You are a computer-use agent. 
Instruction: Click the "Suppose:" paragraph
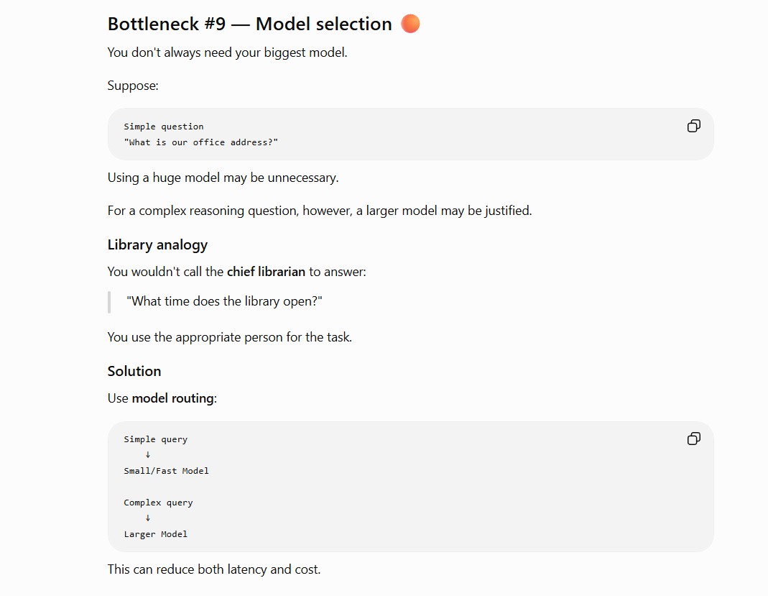(x=133, y=86)
